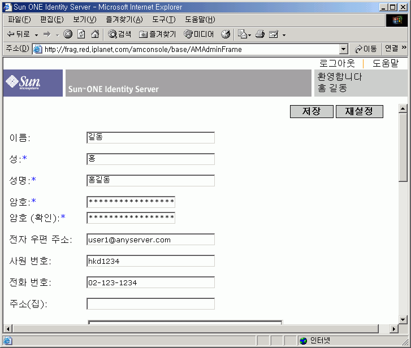Click the 성명 field containing 홍길동
Screen dimensions: 411x348
[x=150, y=181]
